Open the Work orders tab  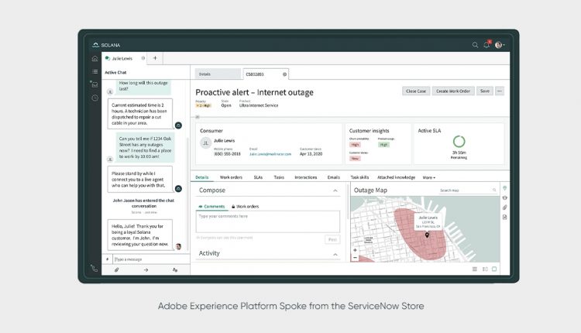pyautogui.click(x=231, y=177)
